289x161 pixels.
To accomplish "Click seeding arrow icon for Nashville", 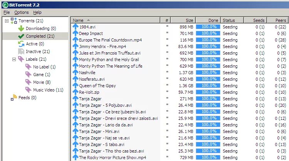I will (76, 72).
